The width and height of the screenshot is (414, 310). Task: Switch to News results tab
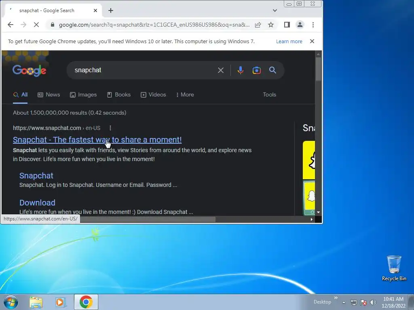pos(49,94)
